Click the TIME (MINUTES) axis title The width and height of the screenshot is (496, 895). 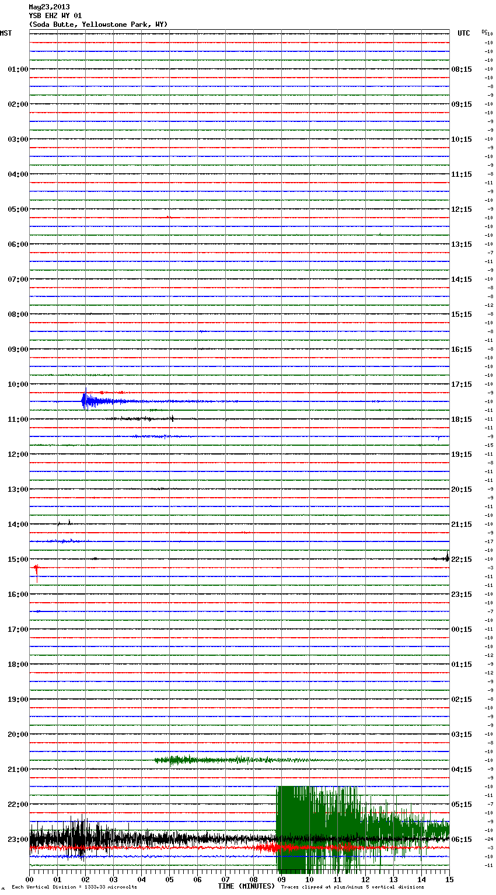click(x=246, y=886)
